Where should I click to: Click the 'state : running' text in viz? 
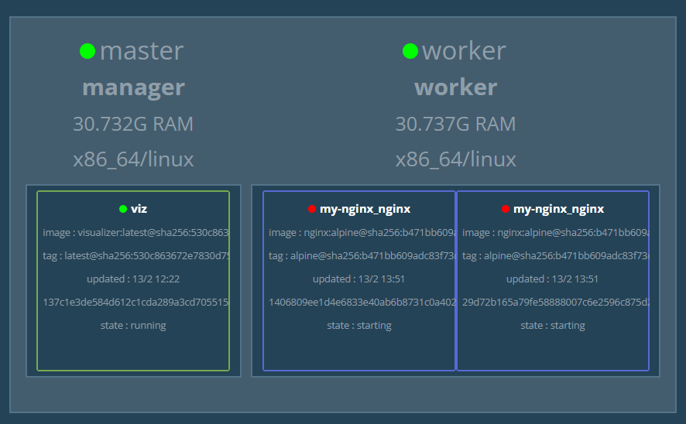click(x=133, y=326)
